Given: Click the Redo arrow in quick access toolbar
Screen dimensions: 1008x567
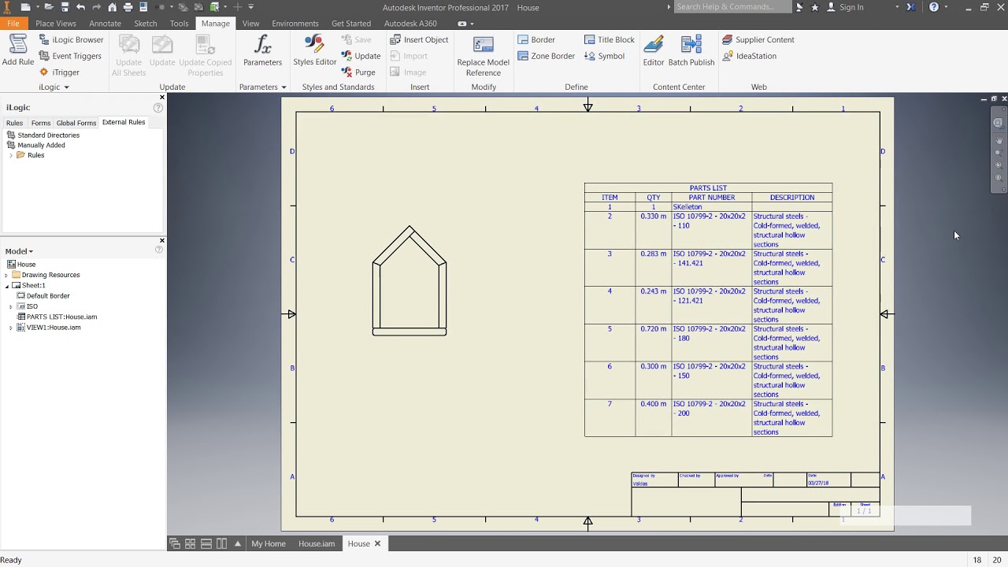Looking at the screenshot, I should coord(96,7).
